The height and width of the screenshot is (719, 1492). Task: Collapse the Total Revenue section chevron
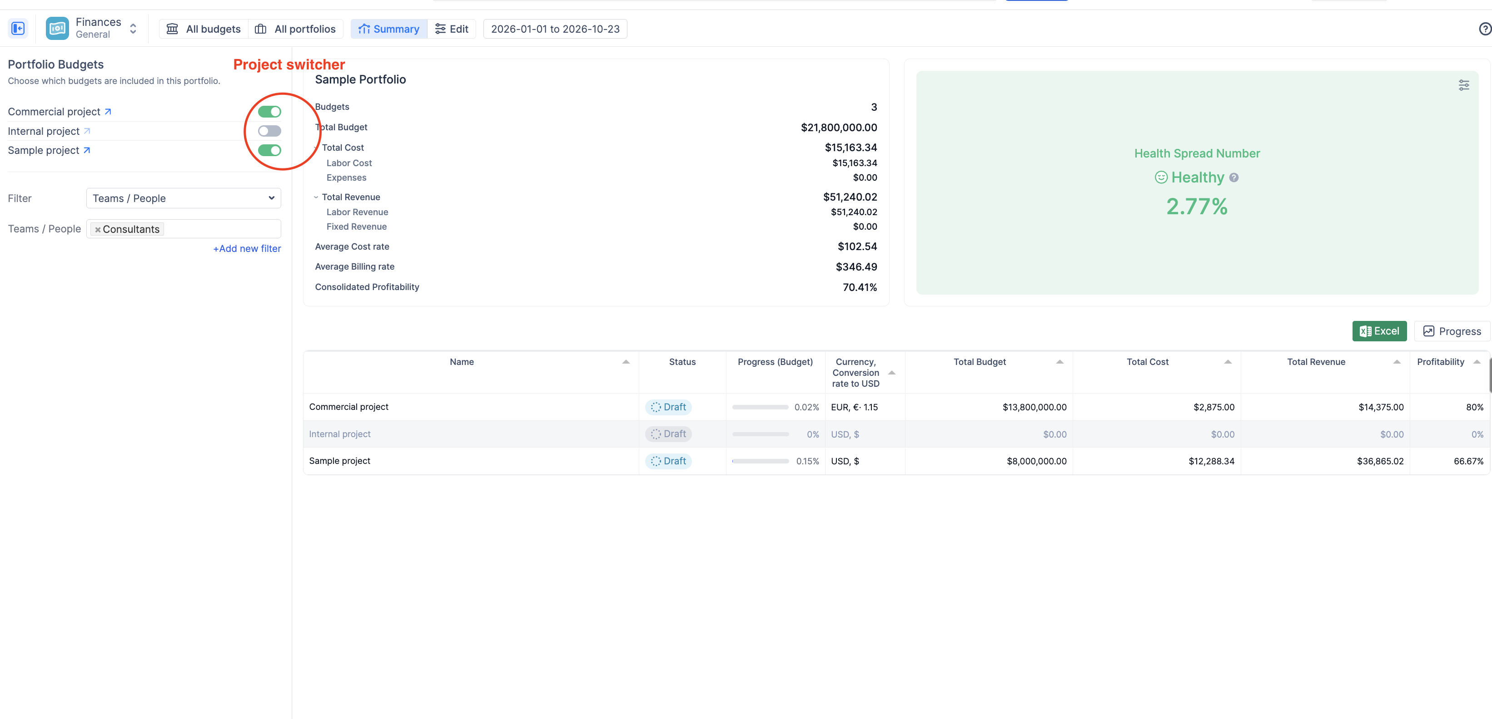pyautogui.click(x=316, y=197)
